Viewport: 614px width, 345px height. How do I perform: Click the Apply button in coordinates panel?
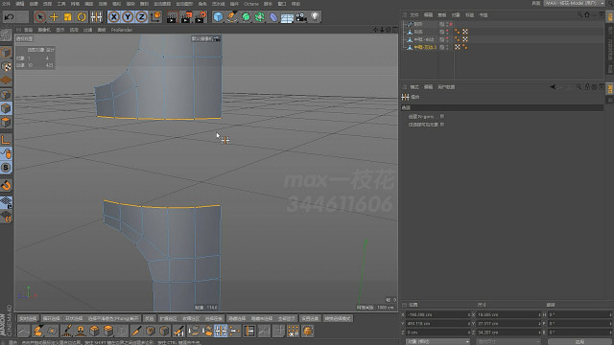coord(579,341)
